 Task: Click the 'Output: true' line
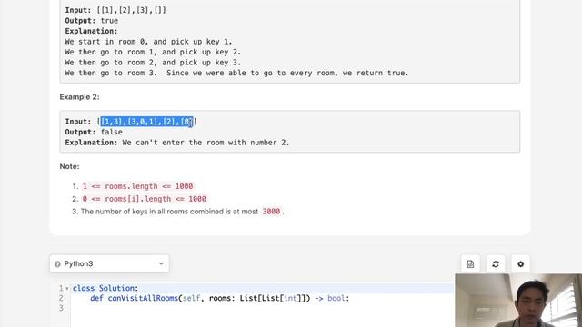coord(92,21)
